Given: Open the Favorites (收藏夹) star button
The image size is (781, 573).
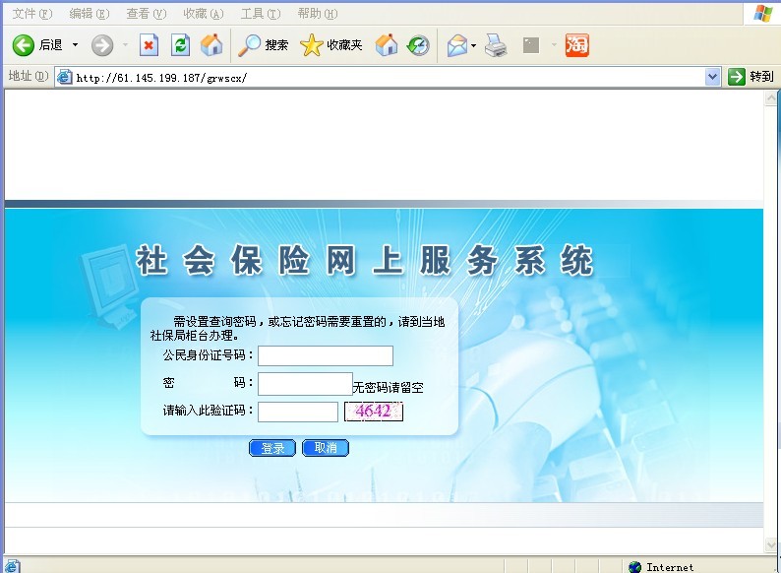Looking at the screenshot, I should pyautogui.click(x=330, y=45).
